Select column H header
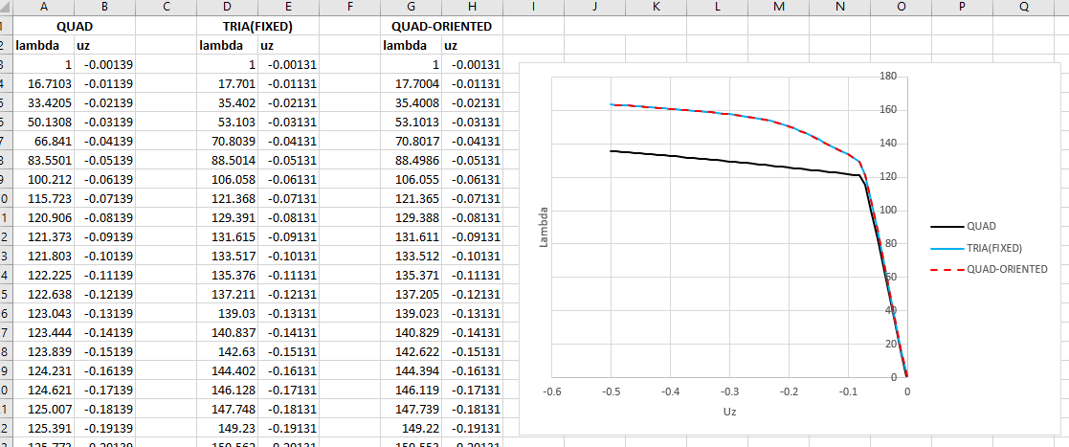1069x447 pixels. pyautogui.click(x=472, y=7)
